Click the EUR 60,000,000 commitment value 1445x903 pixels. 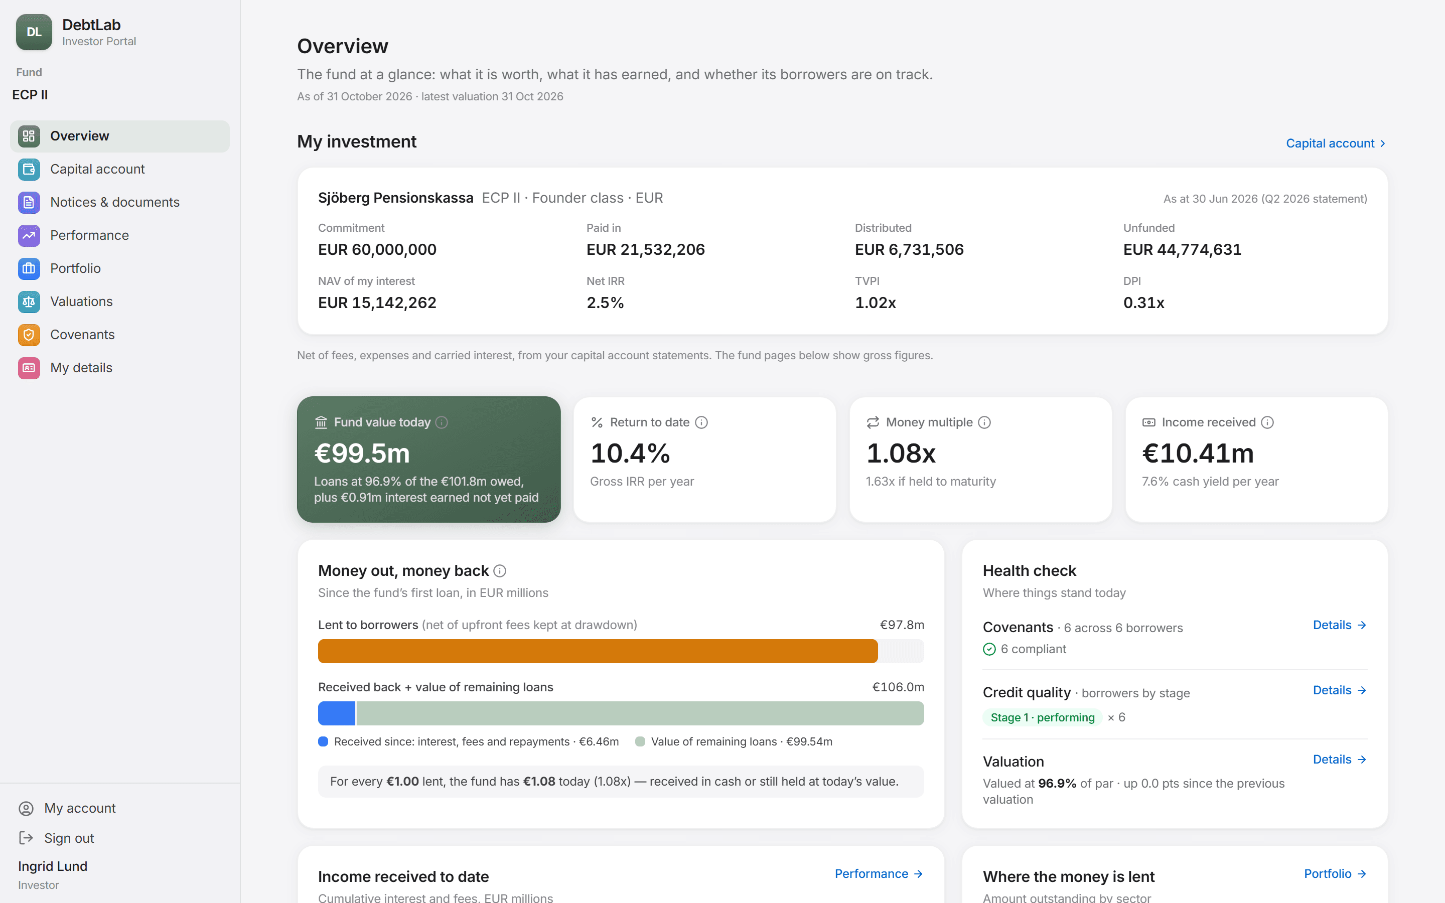click(x=377, y=250)
